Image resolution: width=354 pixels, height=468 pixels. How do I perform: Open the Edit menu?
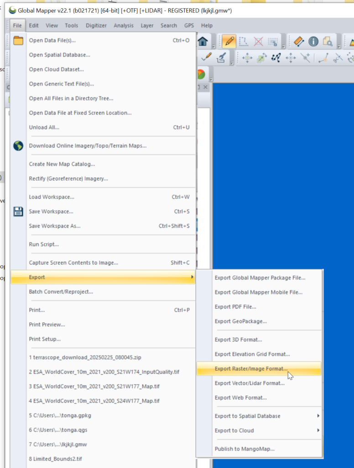(34, 26)
